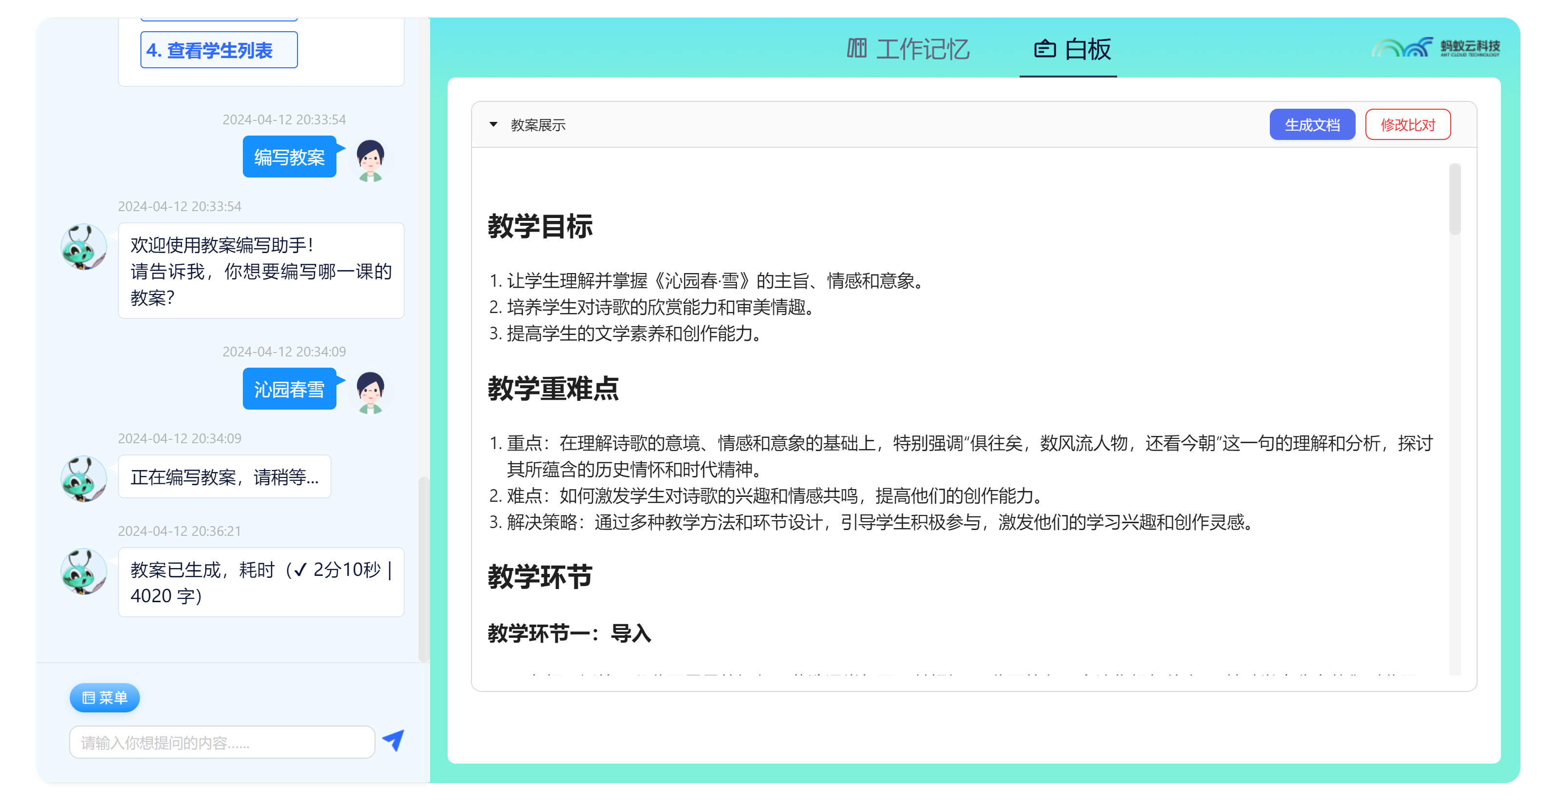Image resolution: width=1559 pixels, height=807 pixels.
Task: Click the ant bot avatar beside 欢迎使用教案编写助手
Action: 83,247
